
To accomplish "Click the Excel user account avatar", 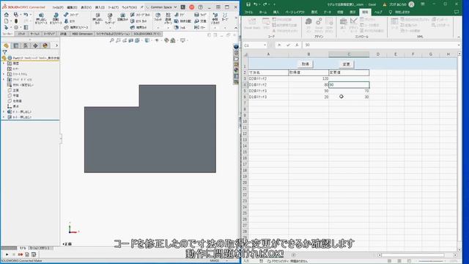I will point(412,4).
